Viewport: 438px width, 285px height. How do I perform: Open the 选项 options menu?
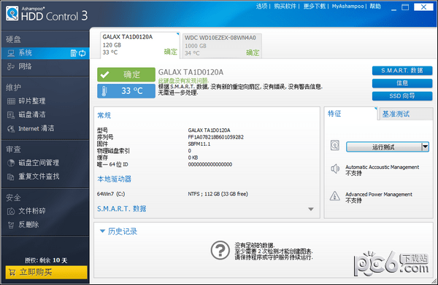262,6
